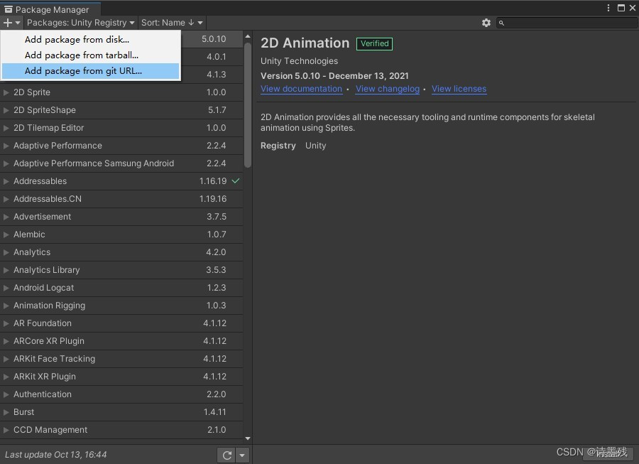639x464 pixels.
Task: Click the View changelog link
Action: point(387,89)
